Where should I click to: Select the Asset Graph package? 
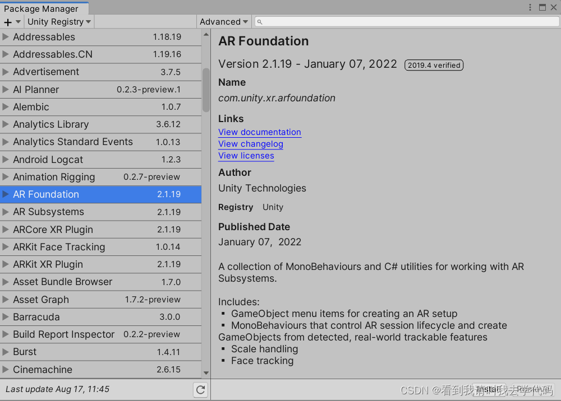pos(100,299)
